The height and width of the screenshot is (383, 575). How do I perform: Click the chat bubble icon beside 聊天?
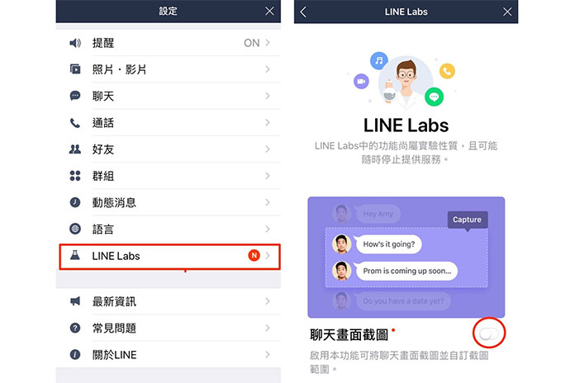[75, 96]
